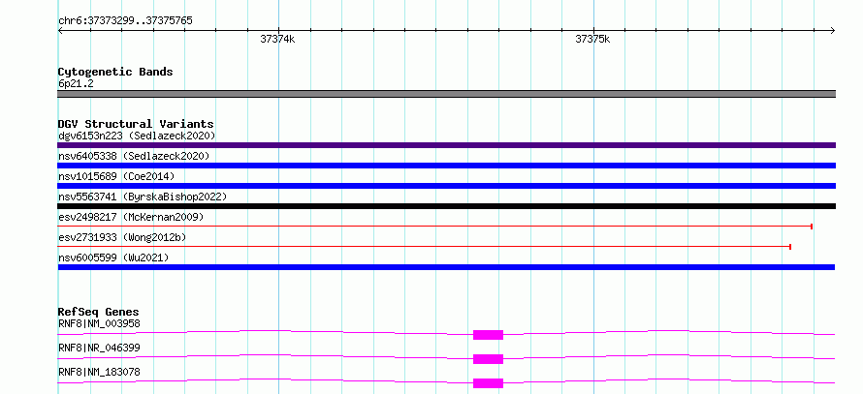
Task: Click the 37375k ruler tick label
Action: [x=592, y=40]
